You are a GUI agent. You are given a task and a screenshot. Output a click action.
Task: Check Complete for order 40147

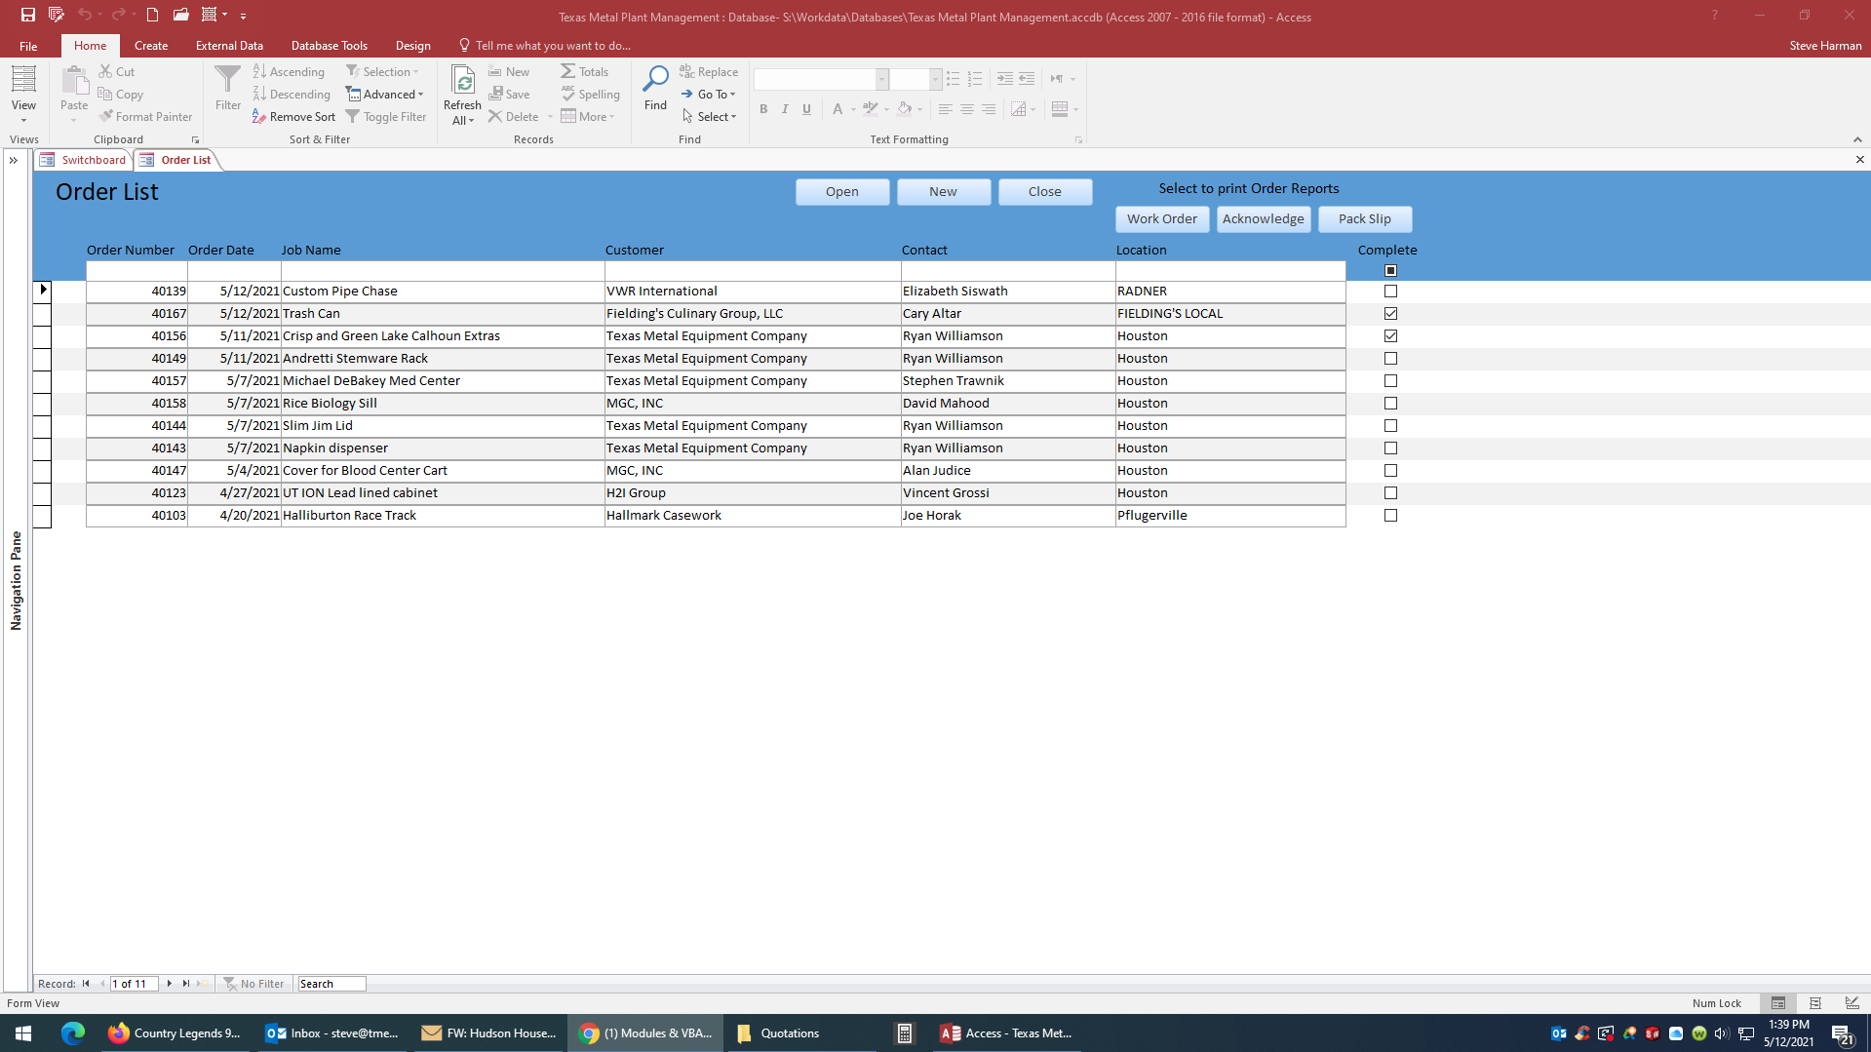1390,471
